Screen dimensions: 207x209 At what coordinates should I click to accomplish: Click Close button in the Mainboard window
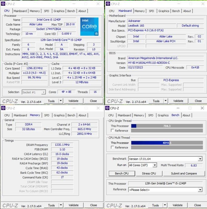point(198,101)
